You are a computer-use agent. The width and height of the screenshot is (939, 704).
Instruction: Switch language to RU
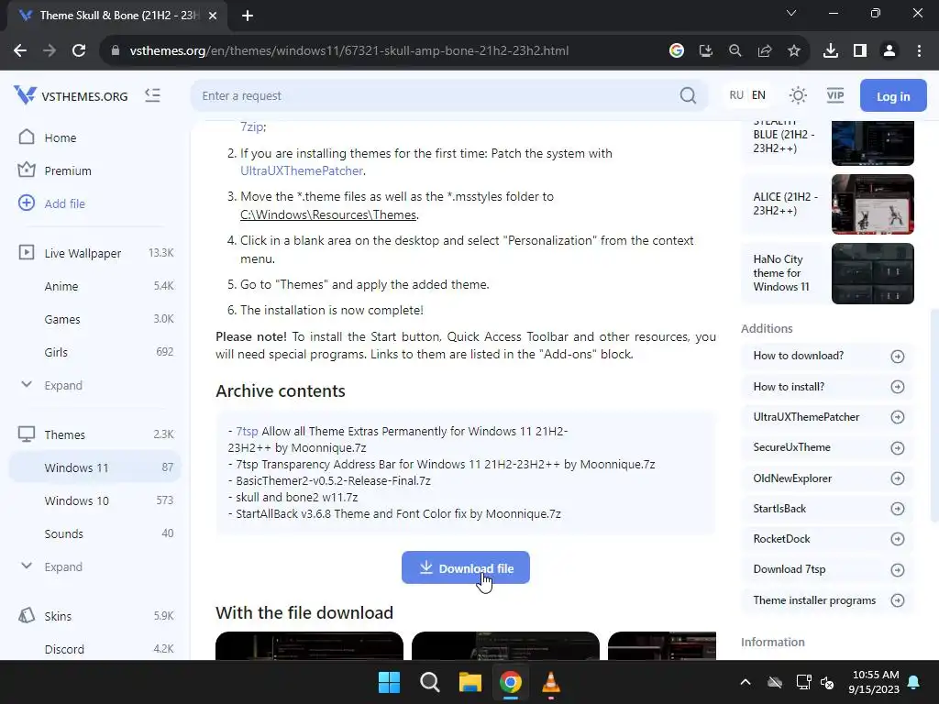click(736, 95)
